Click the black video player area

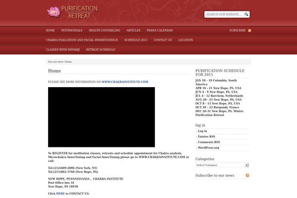(x=101, y=117)
